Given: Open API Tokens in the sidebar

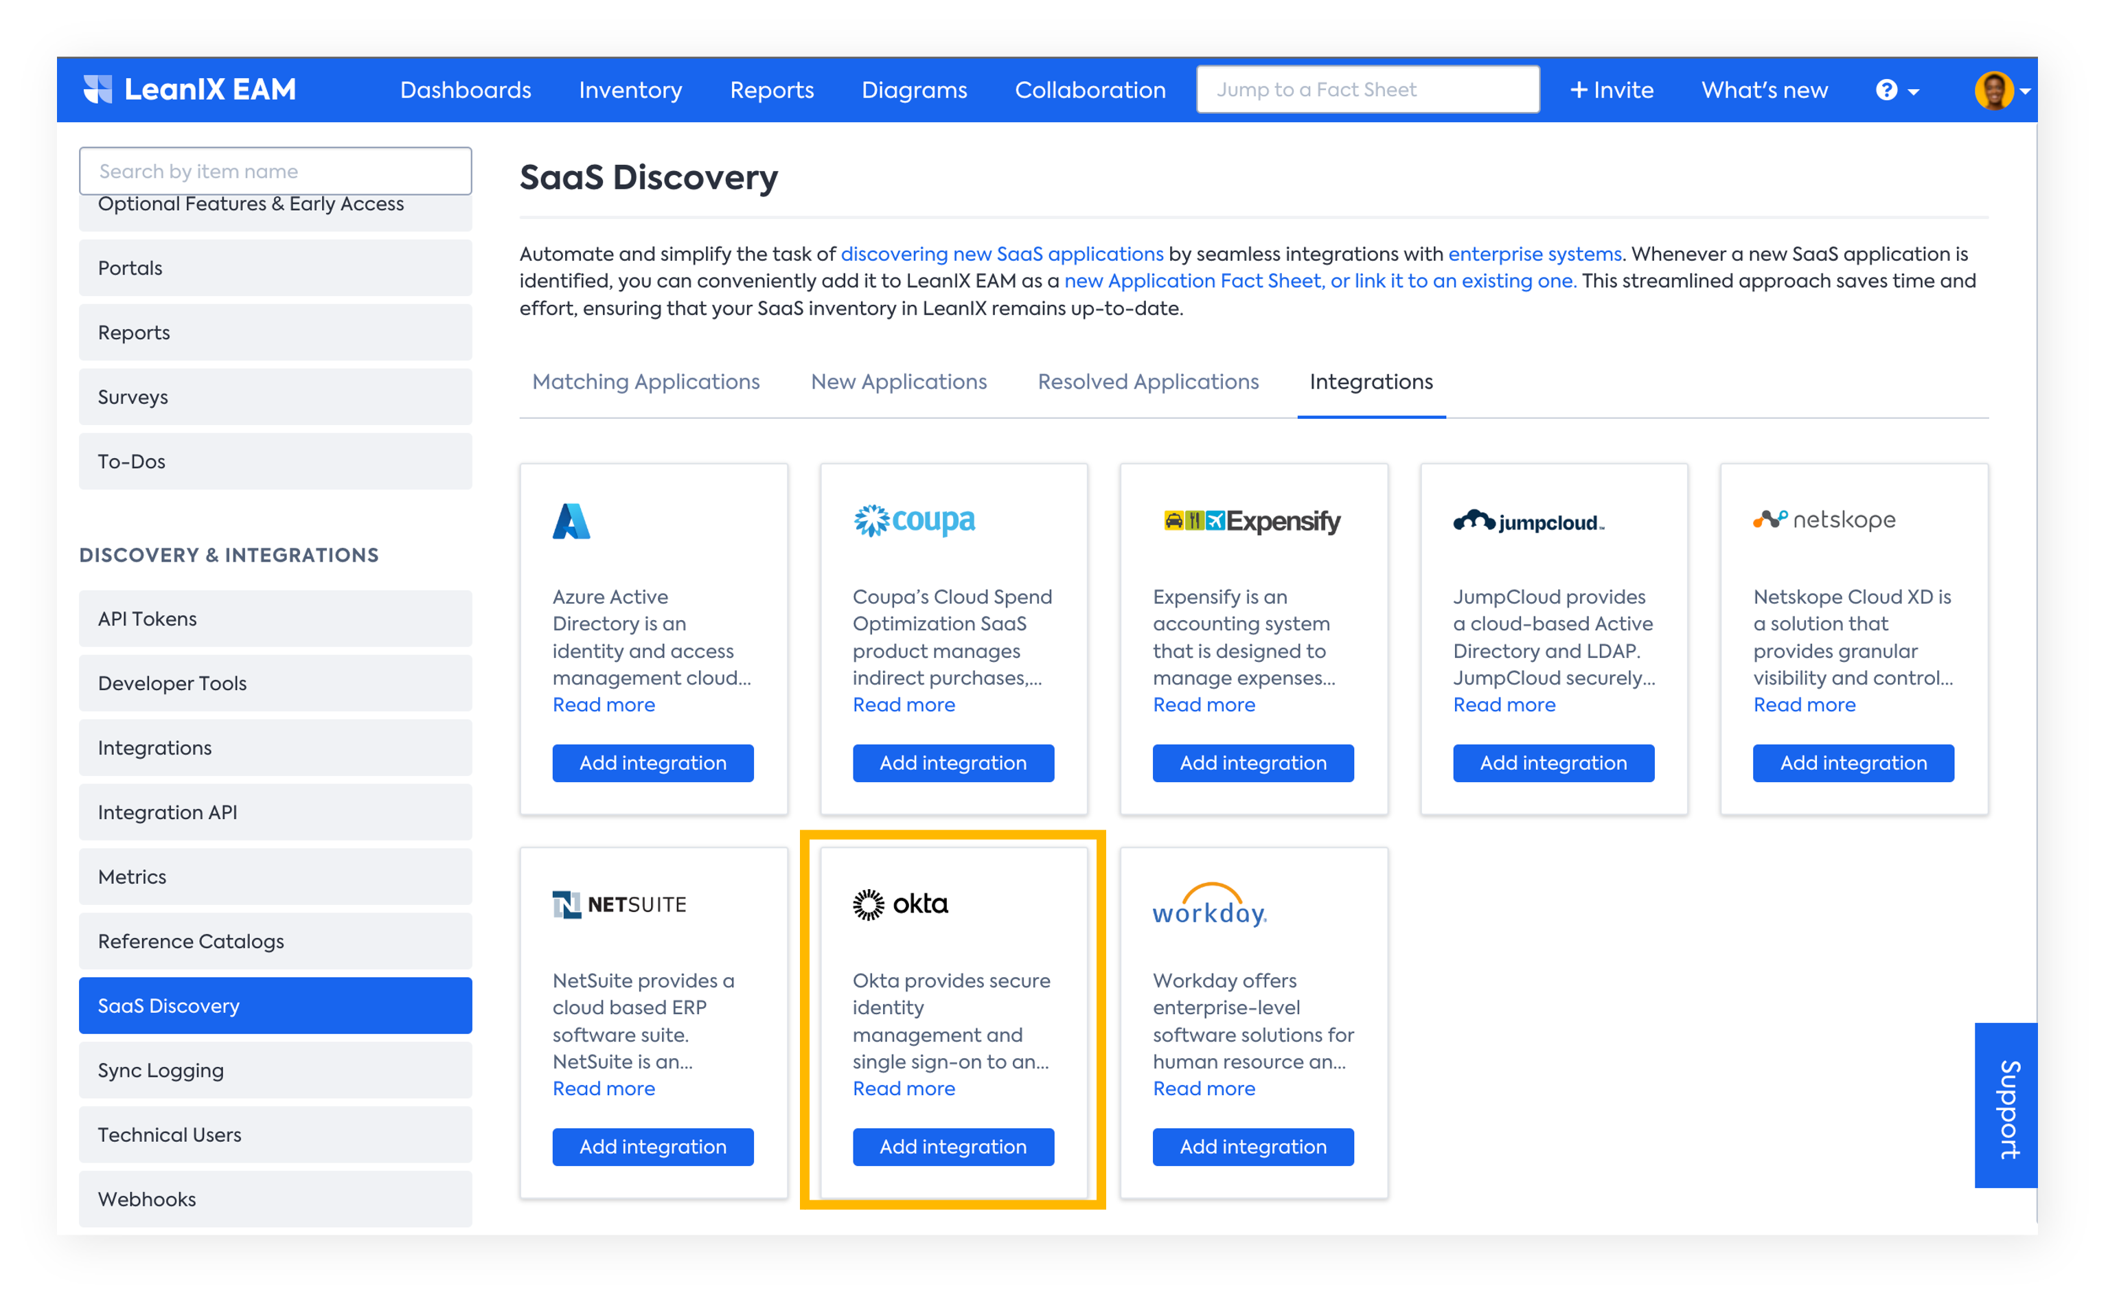Looking at the screenshot, I should pos(275,619).
